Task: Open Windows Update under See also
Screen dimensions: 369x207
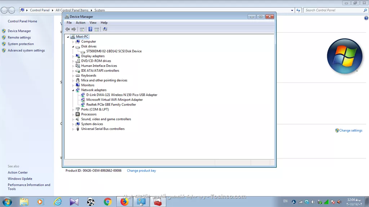Action: tap(20, 179)
